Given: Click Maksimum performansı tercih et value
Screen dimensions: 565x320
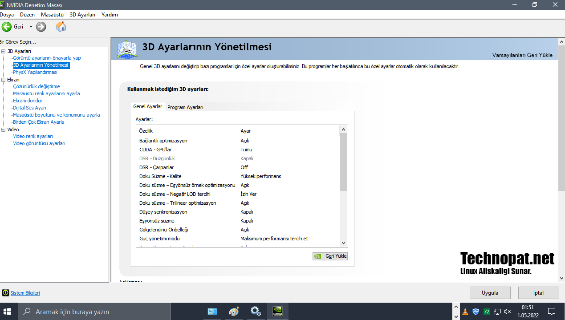Looking at the screenshot, I should point(274,239).
